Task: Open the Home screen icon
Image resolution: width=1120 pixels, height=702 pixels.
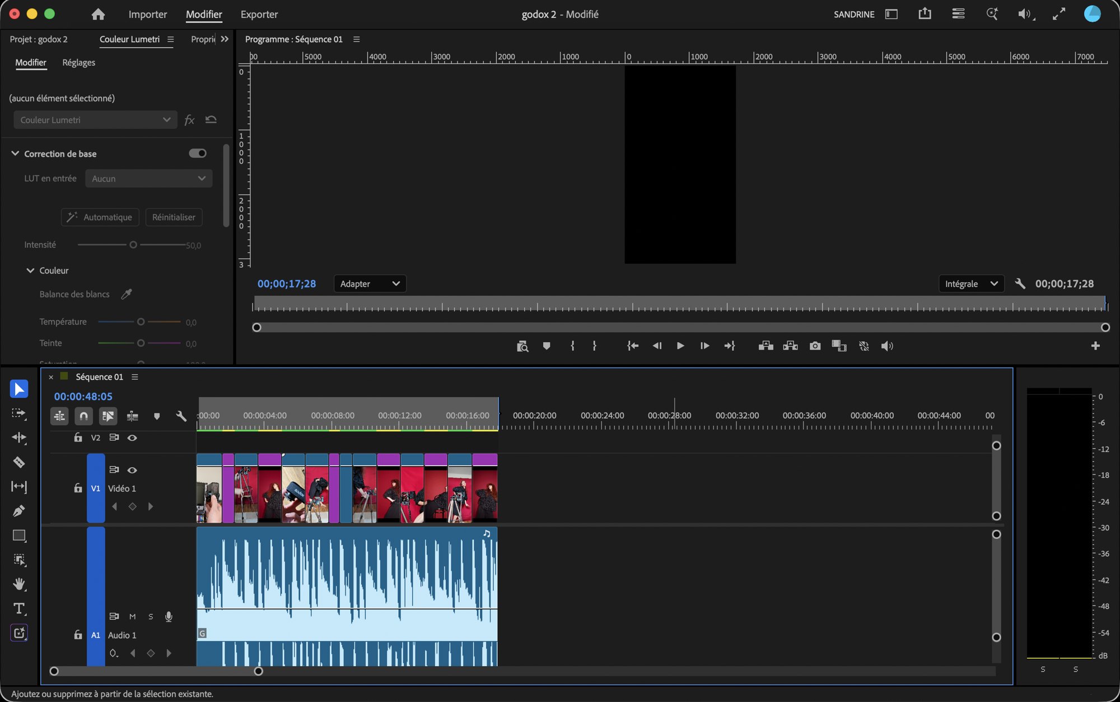Action: point(98,15)
